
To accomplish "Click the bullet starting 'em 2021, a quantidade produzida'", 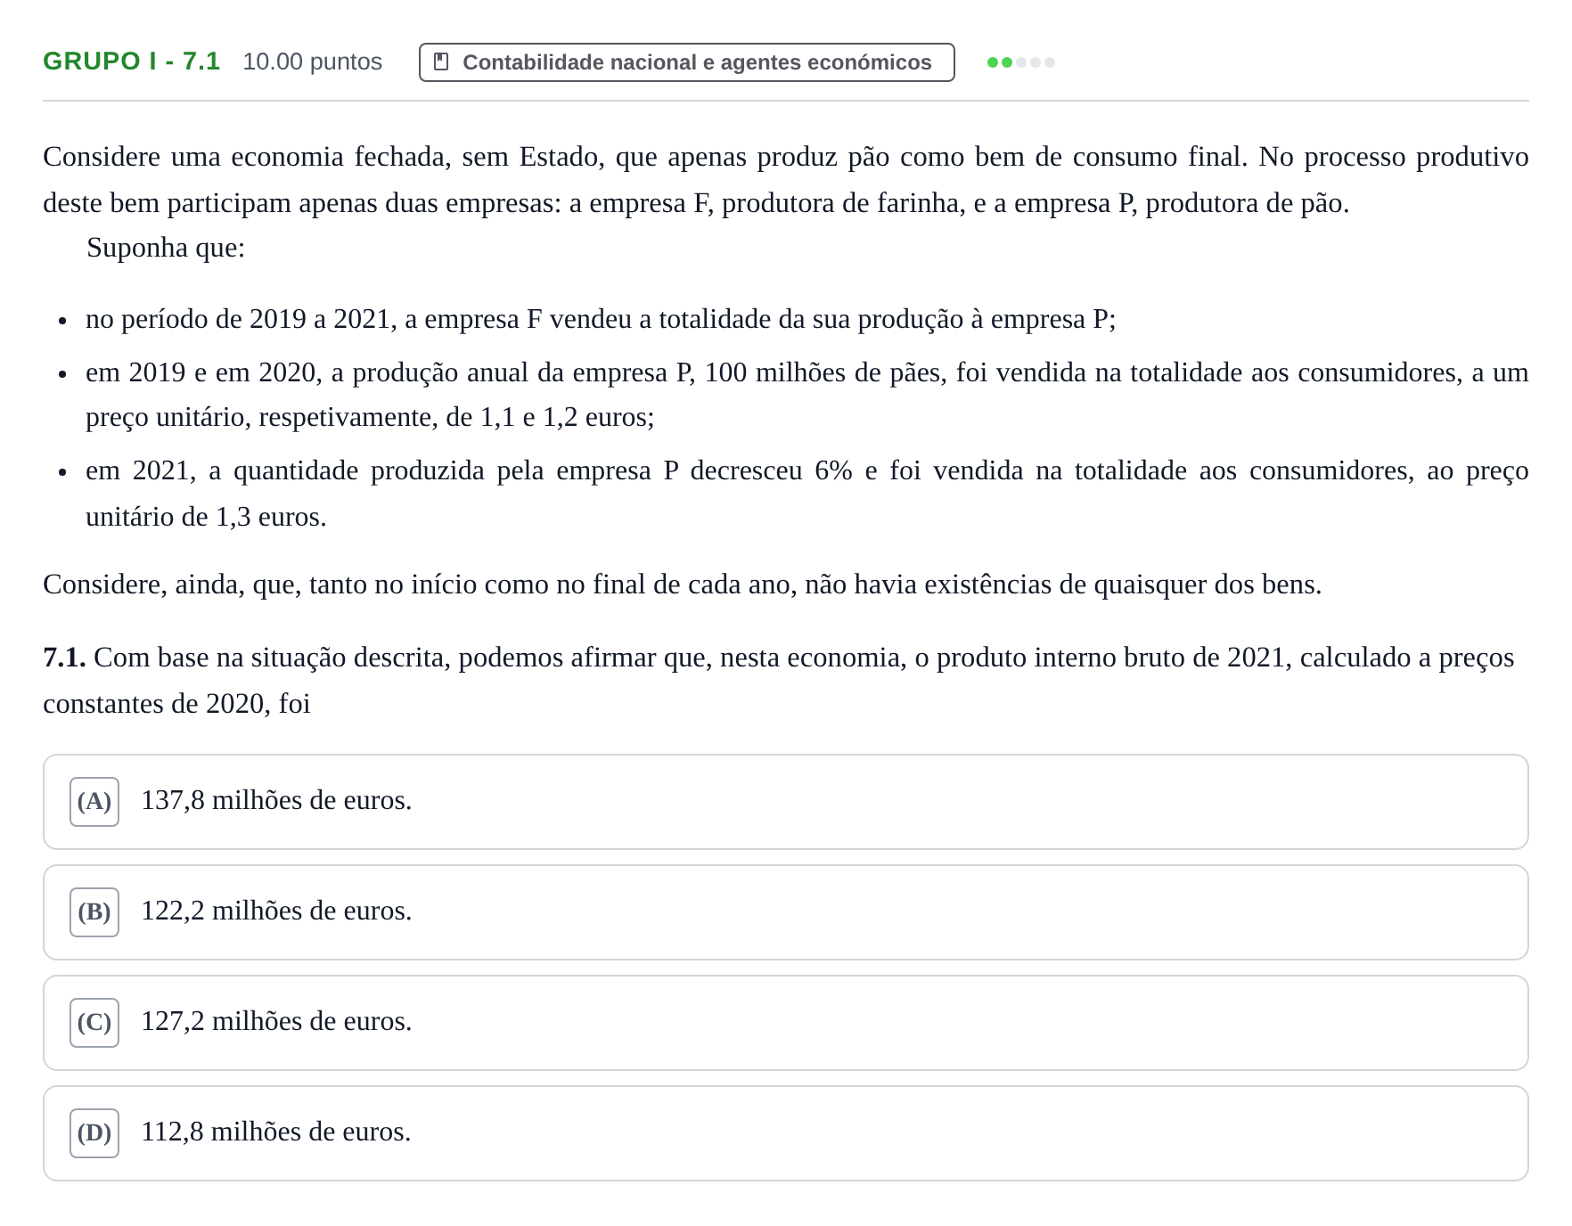I will (x=807, y=494).
